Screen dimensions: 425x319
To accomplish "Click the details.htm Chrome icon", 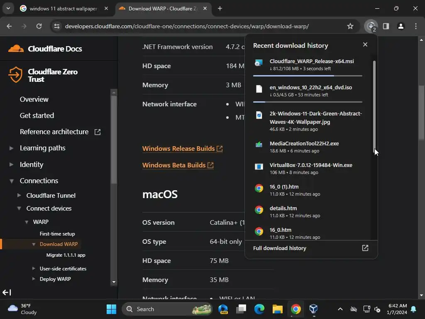I will [x=259, y=210].
